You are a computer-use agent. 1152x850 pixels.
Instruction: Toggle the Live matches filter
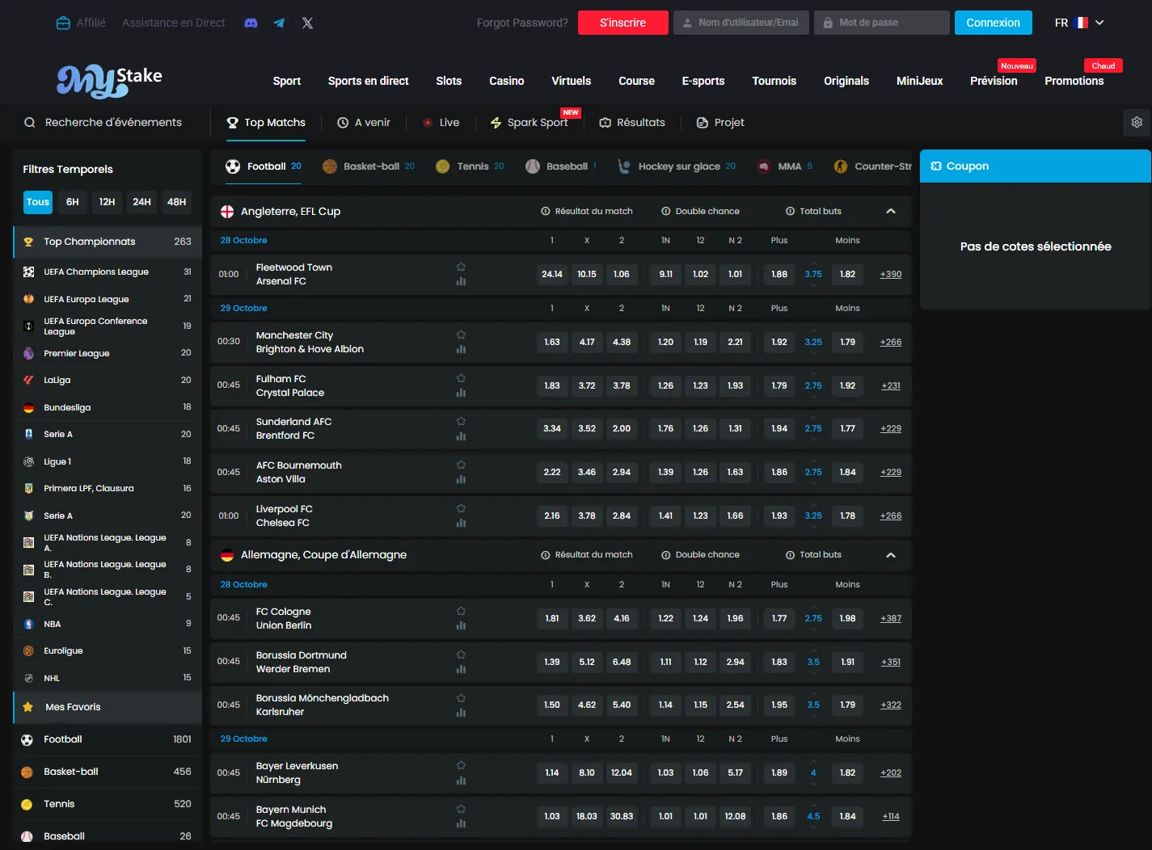(x=441, y=123)
